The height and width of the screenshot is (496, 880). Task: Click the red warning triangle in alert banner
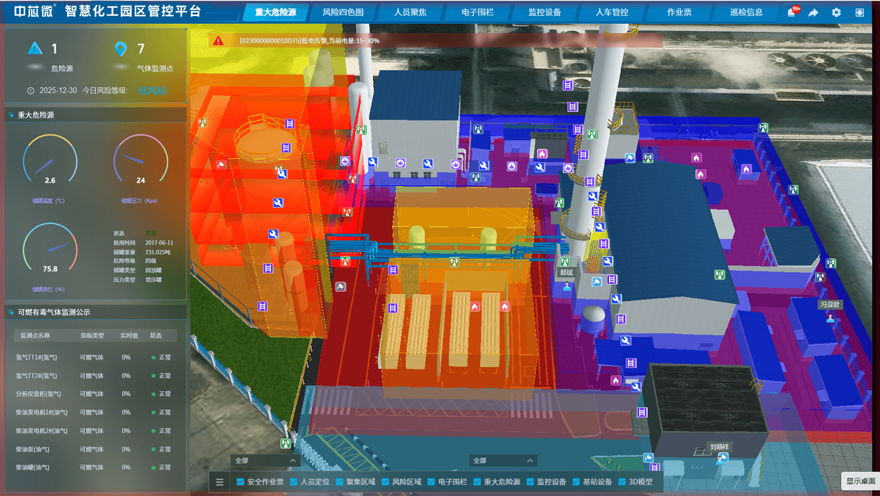tap(218, 41)
